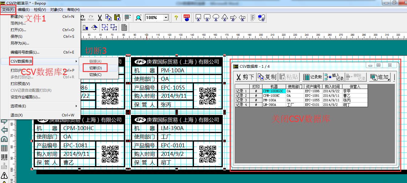The image size is (407, 183).
Task: Choose the right-arrow cut-shape icon
Action: (233, 18)
